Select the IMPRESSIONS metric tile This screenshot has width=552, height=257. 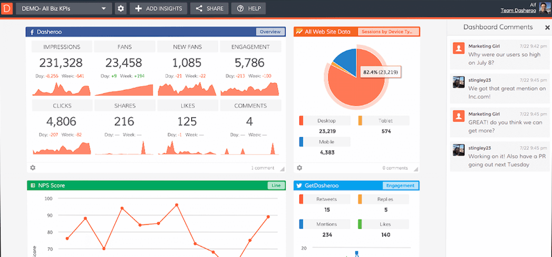pos(62,47)
